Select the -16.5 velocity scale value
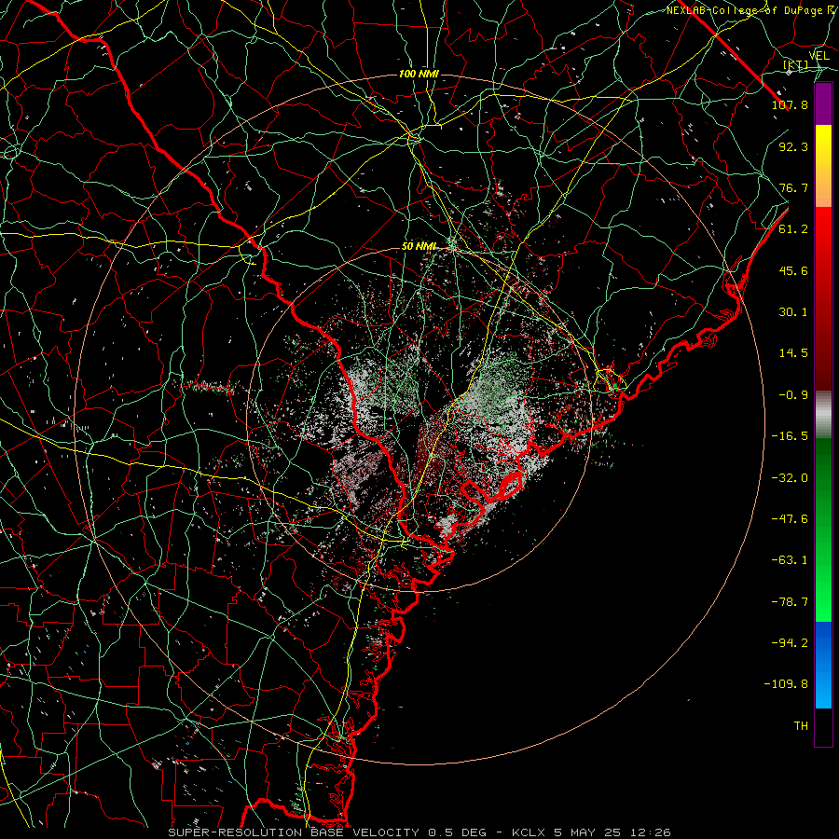Image resolution: width=839 pixels, height=839 pixels. 790,436
